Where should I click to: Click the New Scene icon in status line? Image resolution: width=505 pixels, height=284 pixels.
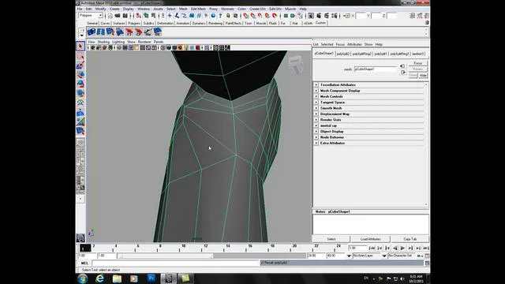110,16
